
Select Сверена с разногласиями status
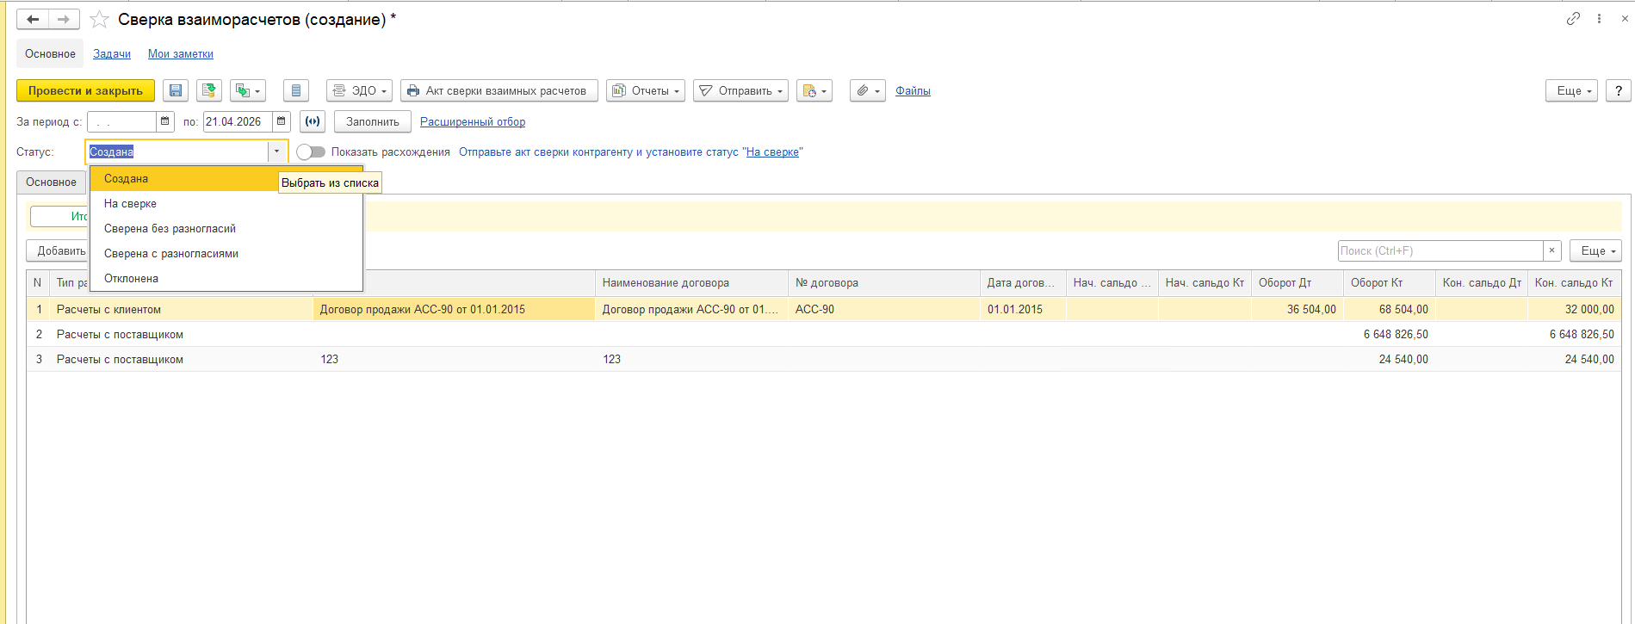point(226,253)
